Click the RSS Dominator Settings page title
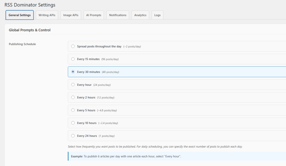This screenshot has width=286, height=166. 30,5
